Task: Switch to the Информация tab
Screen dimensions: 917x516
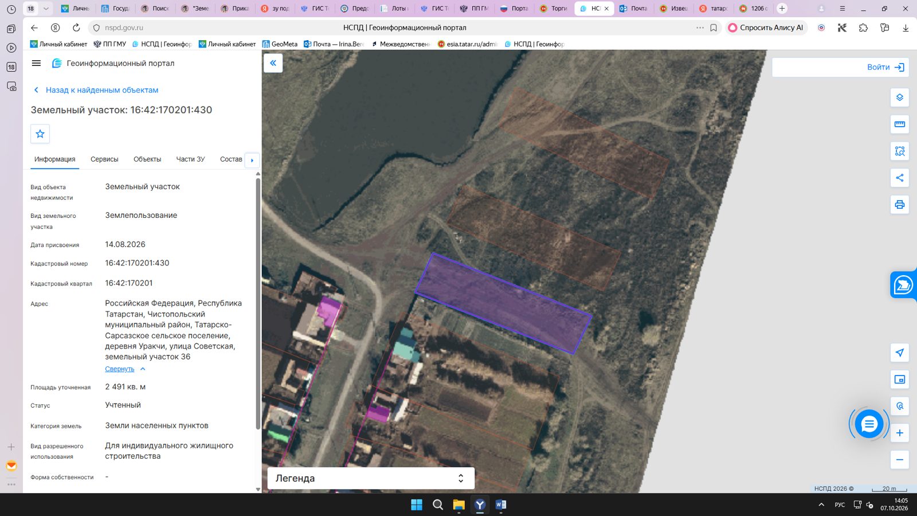Action: (x=54, y=159)
